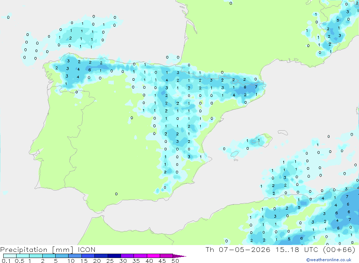The height and width of the screenshot is (263, 359).
Task: Pick the legend swatch between 15 and 20
Action: point(88,256)
